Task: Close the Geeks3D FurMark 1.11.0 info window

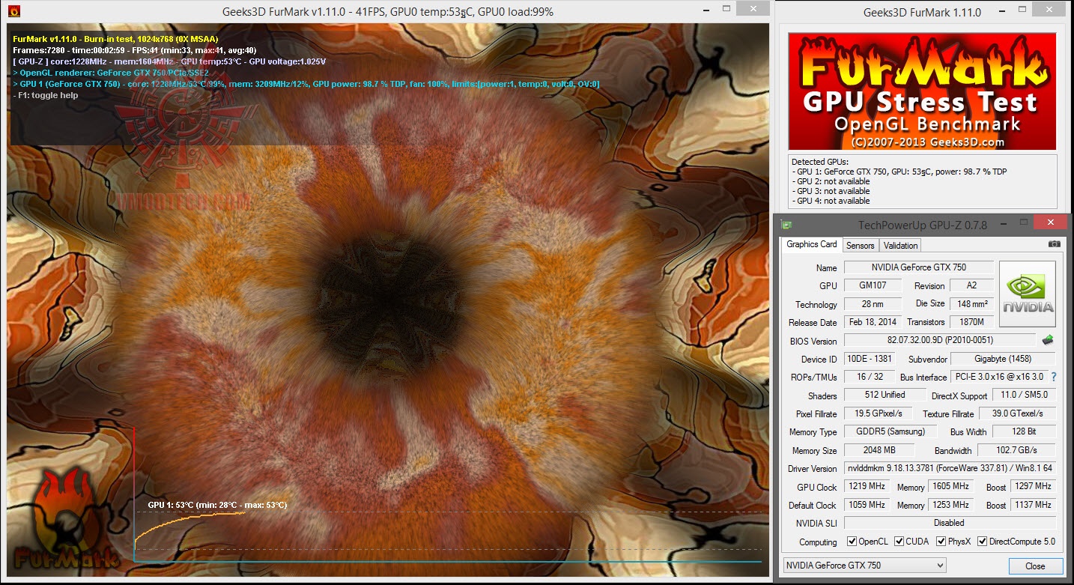Action: (x=1049, y=9)
